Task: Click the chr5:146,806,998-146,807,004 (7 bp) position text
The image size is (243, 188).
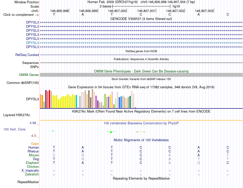Action: point(168,2)
